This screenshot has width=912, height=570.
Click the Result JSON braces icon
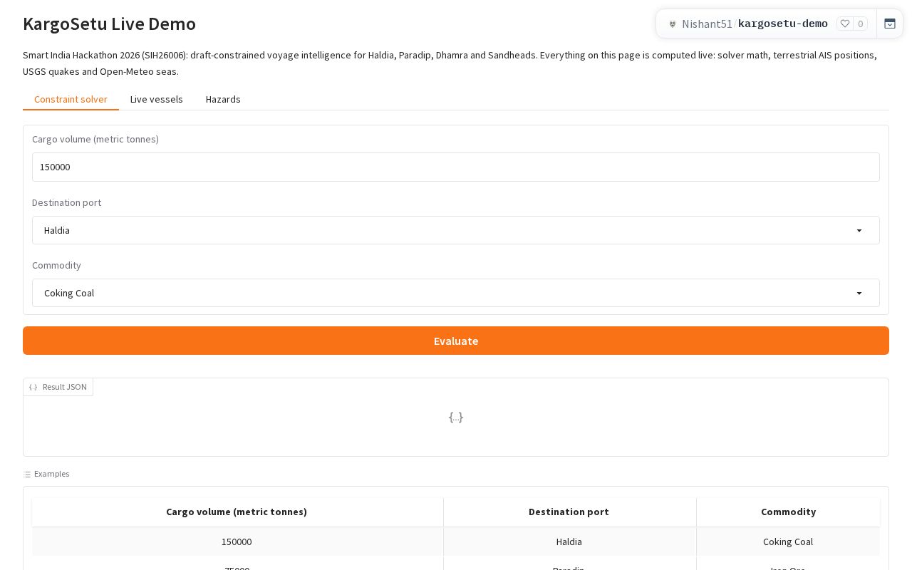(x=33, y=387)
